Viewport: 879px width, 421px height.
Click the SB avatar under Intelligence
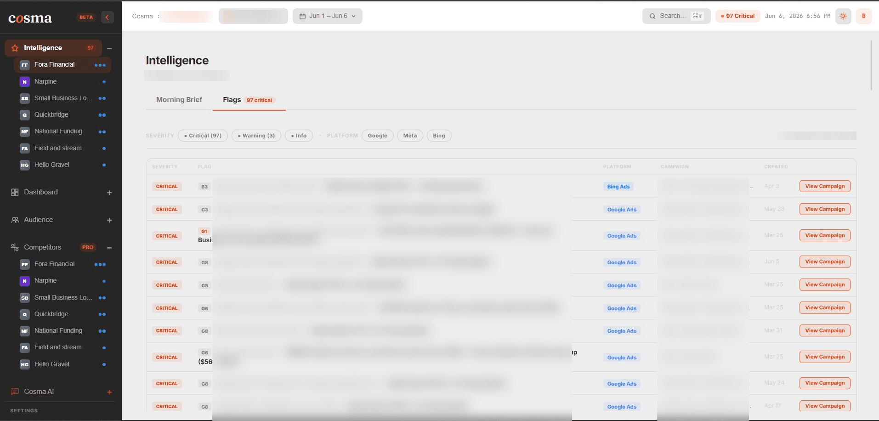click(x=25, y=98)
